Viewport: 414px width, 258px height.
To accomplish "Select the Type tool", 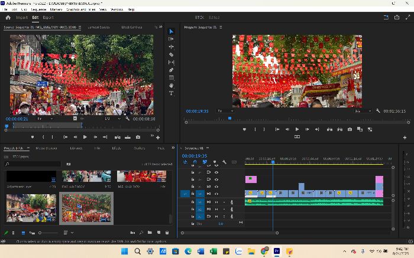I will tap(171, 93).
